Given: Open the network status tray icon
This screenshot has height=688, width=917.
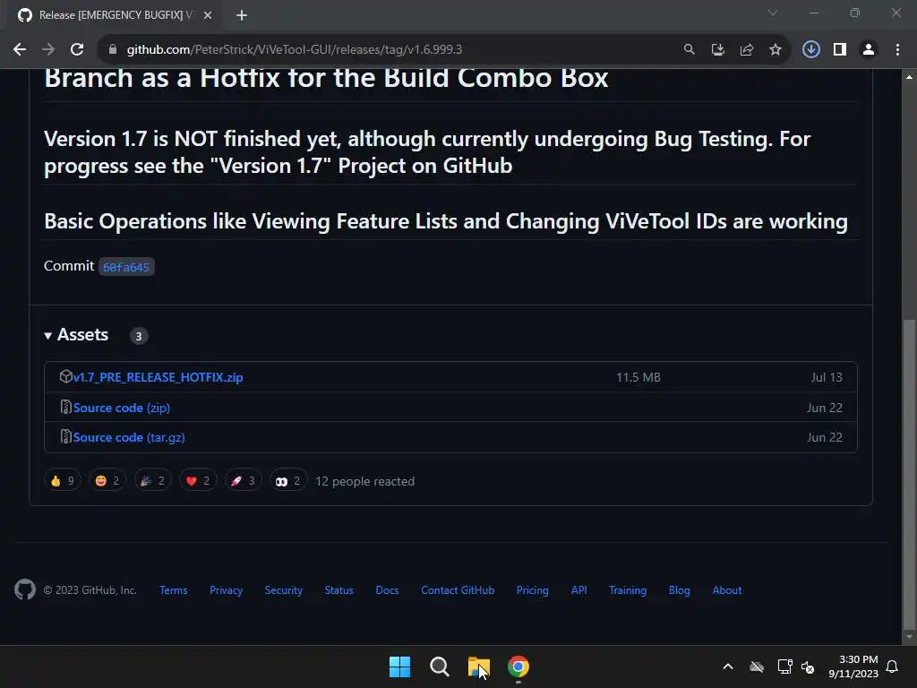Looking at the screenshot, I should click(784, 666).
